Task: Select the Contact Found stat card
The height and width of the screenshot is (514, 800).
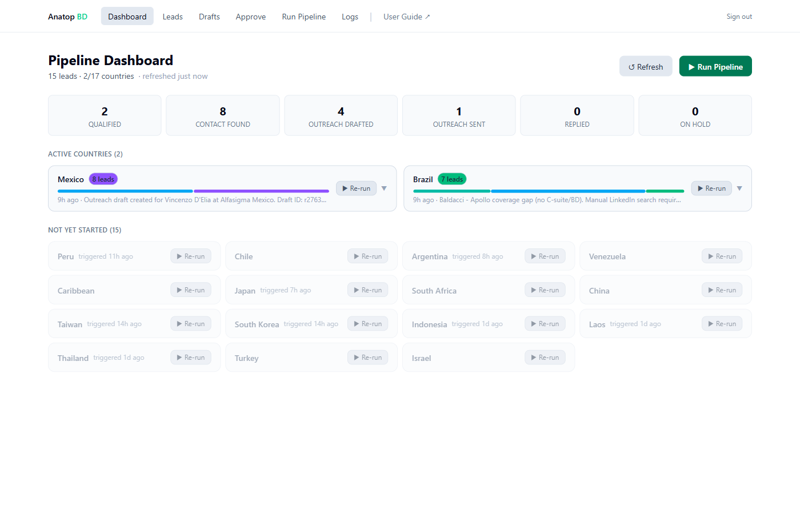Action: click(x=223, y=115)
